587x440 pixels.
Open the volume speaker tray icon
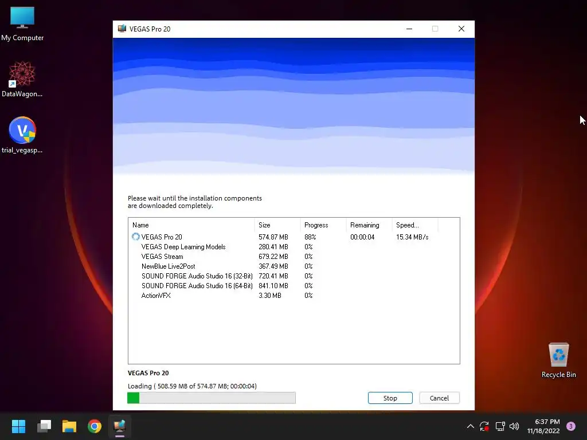[514, 426]
